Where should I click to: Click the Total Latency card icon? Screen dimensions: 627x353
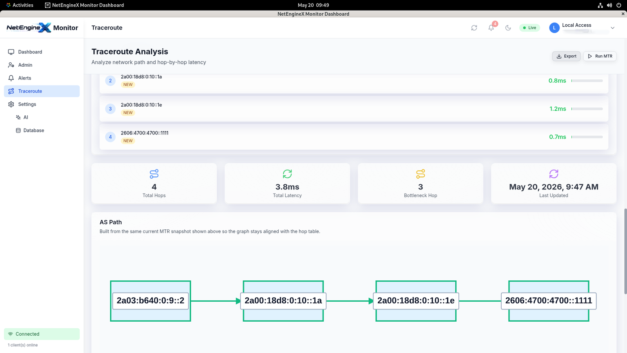(x=287, y=174)
